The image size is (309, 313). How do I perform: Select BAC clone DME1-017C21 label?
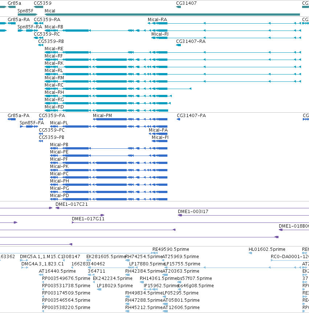click(72, 204)
